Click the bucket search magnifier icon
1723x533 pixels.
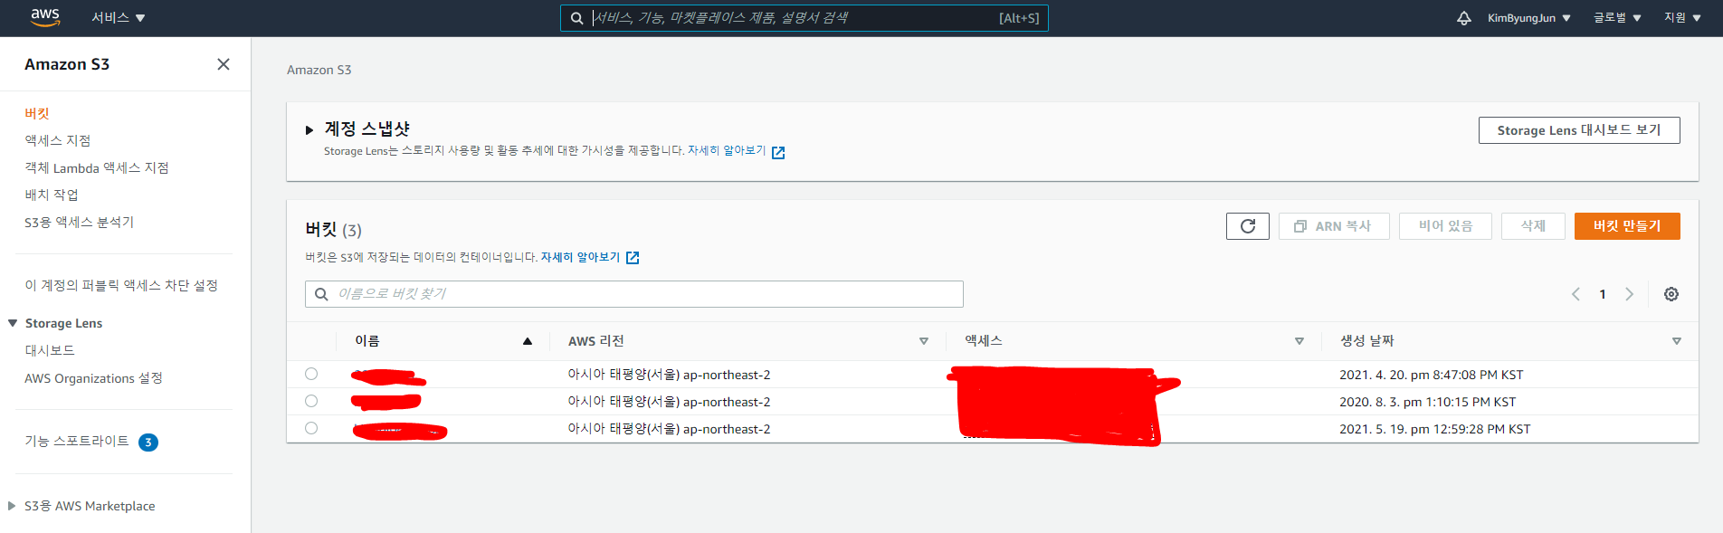tap(321, 294)
